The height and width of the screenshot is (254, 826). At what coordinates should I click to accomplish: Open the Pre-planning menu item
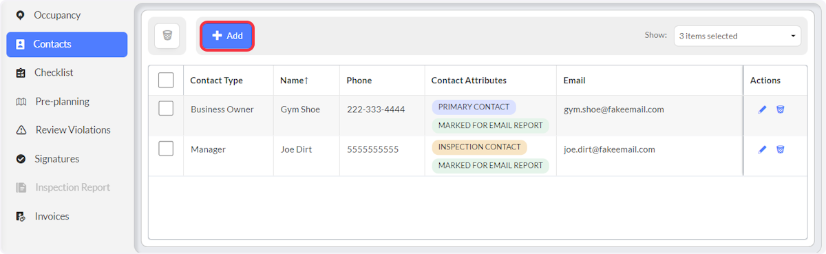67,101
